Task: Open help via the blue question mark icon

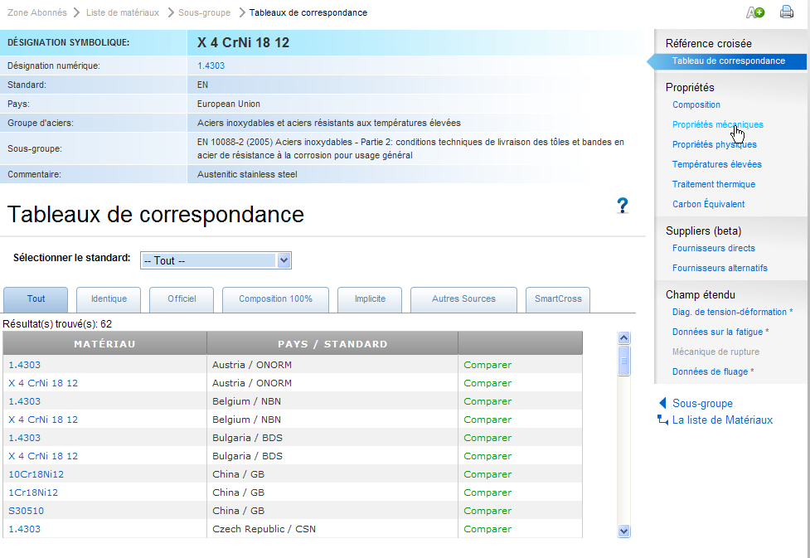Action: (623, 205)
